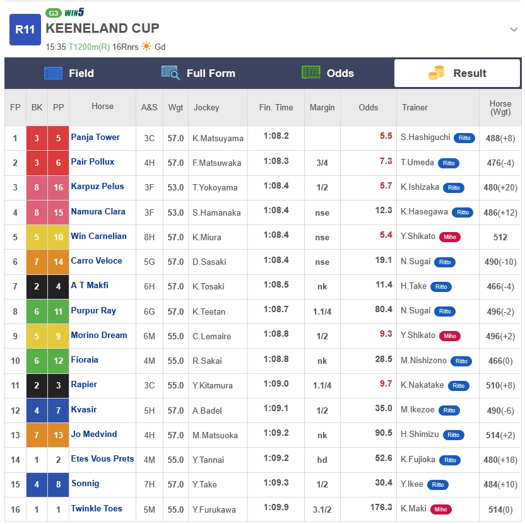The height and width of the screenshot is (524, 525).
Task: Open horse Namura Clara
Action: 98,211
